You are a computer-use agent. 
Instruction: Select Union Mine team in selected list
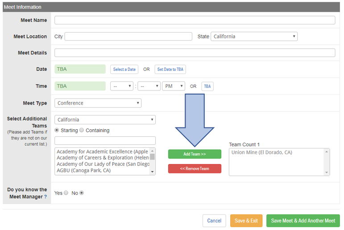pos(262,152)
